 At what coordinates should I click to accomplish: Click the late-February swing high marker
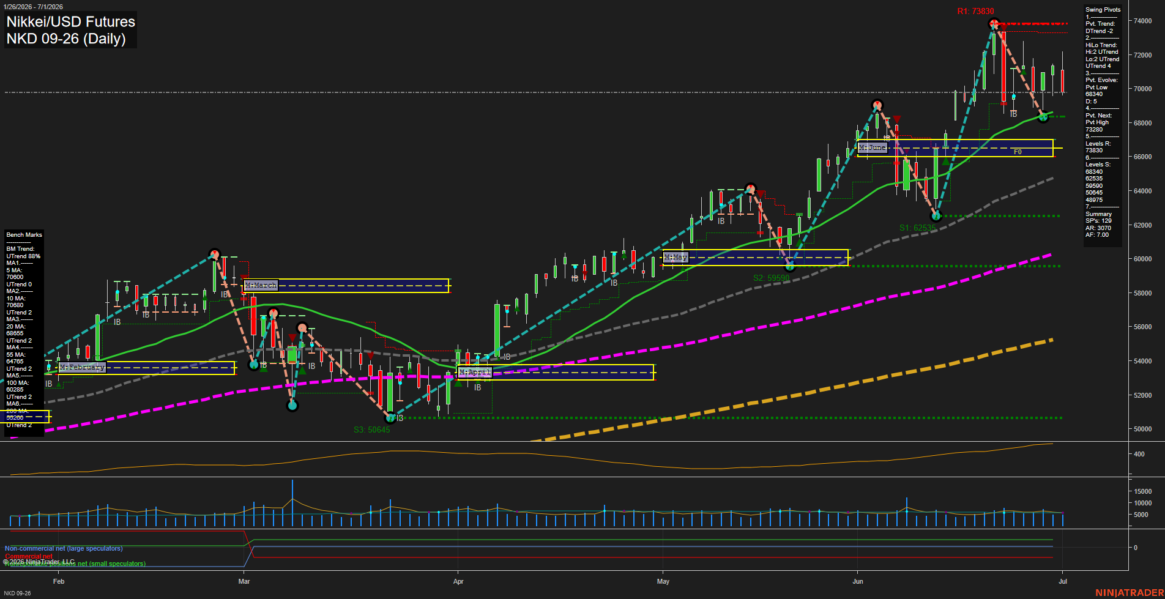coord(214,254)
